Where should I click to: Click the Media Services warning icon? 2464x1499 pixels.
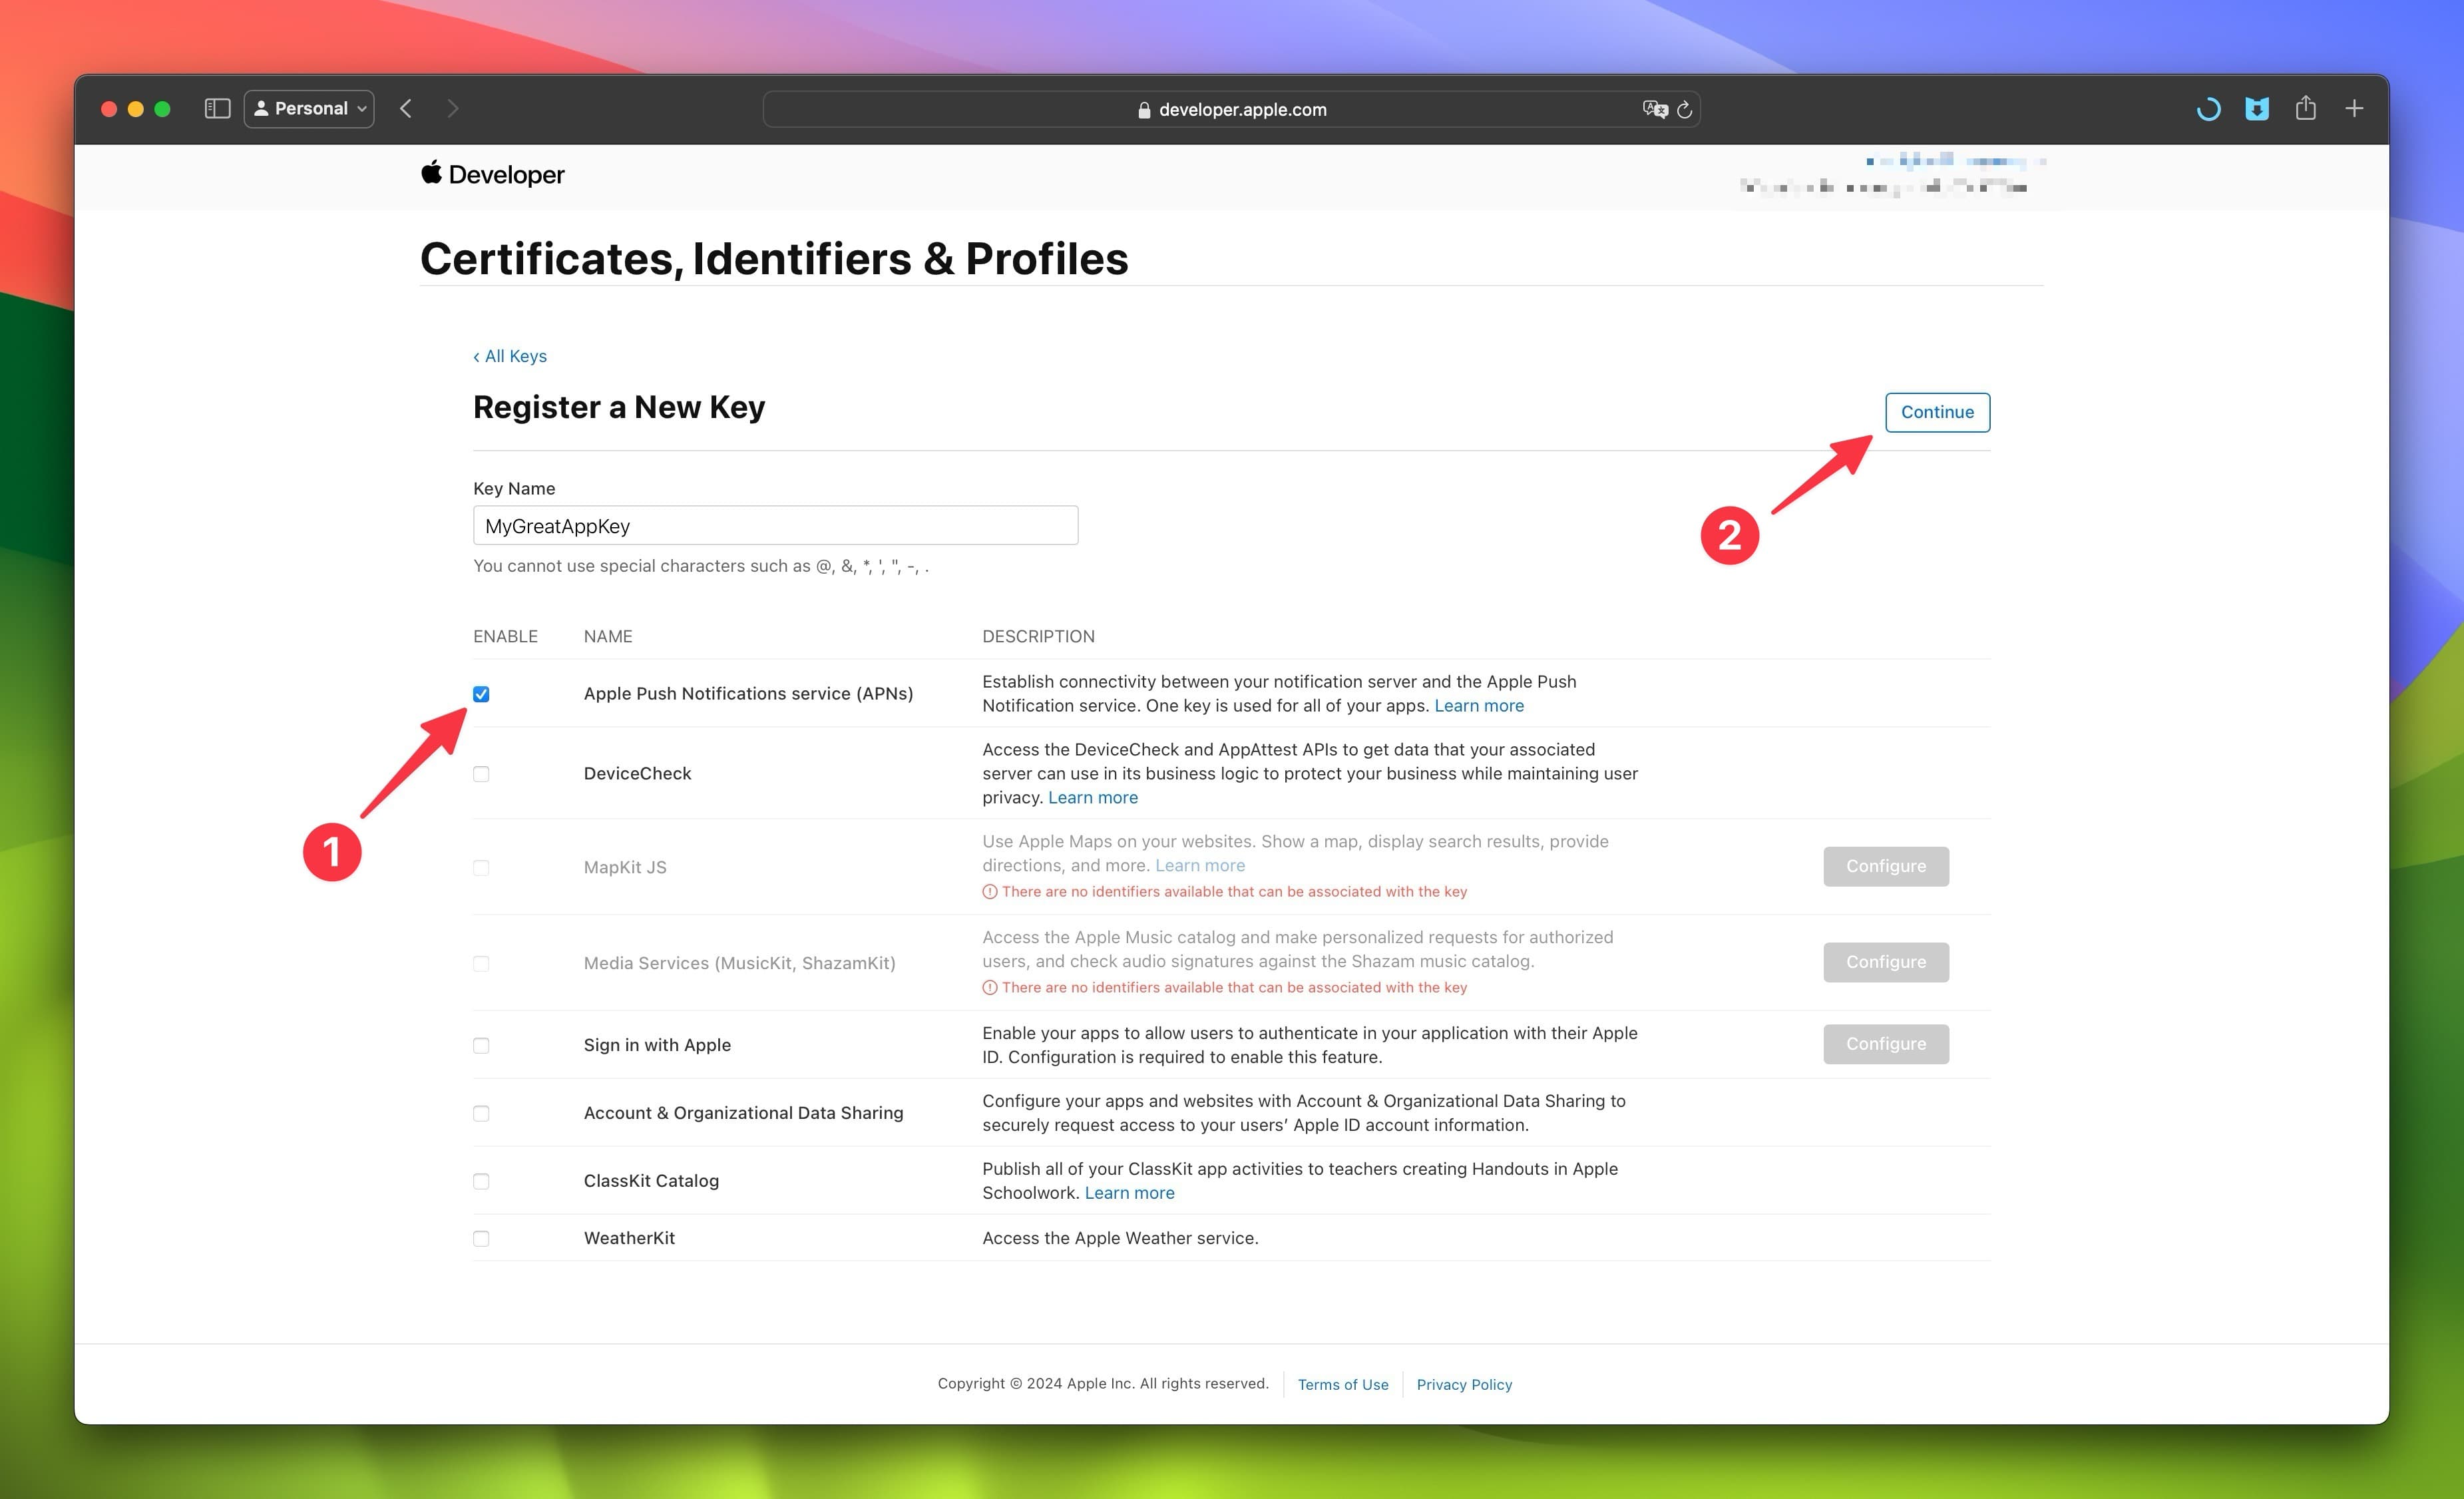pyautogui.click(x=990, y=987)
